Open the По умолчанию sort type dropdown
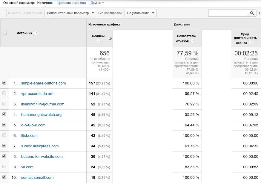The height and width of the screenshot is (183, 261). [140, 13]
